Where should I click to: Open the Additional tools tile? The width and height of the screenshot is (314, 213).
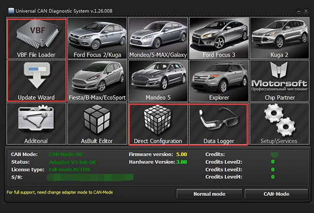click(x=37, y=124)
